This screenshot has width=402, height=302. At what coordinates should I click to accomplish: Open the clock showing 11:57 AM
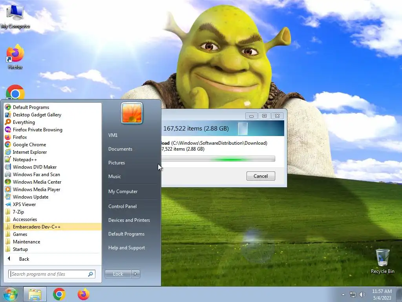tap(382, 294)
